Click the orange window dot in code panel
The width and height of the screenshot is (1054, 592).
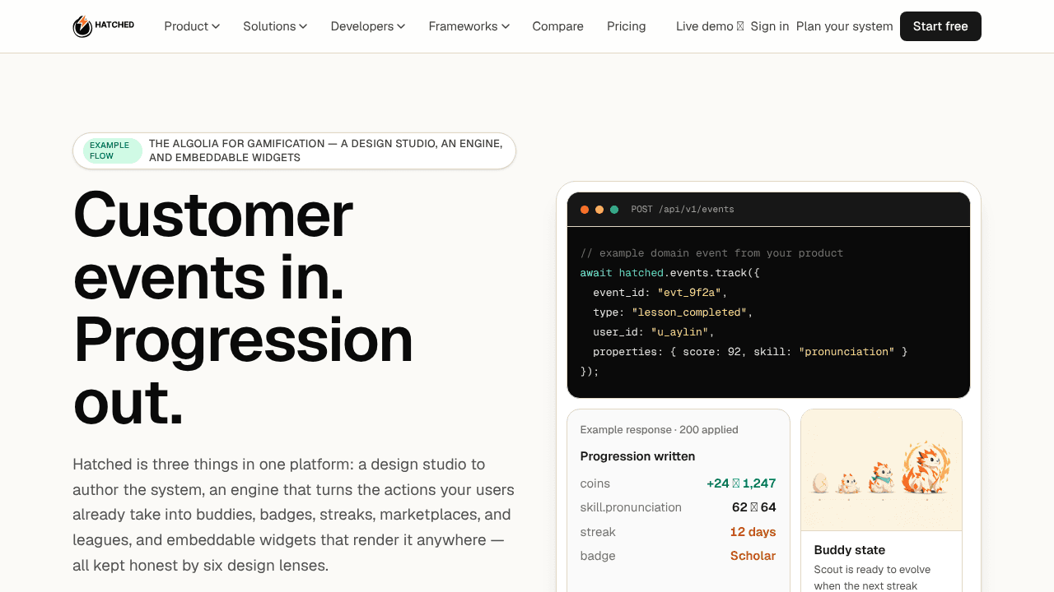[585, 210]
